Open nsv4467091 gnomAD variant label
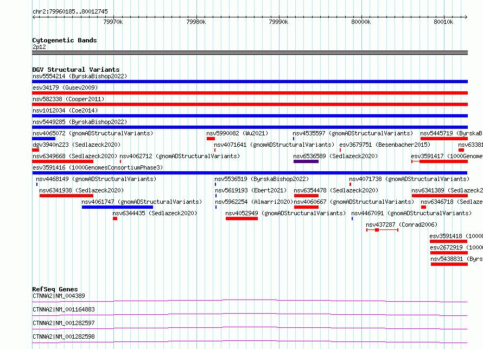 point(411,213)
